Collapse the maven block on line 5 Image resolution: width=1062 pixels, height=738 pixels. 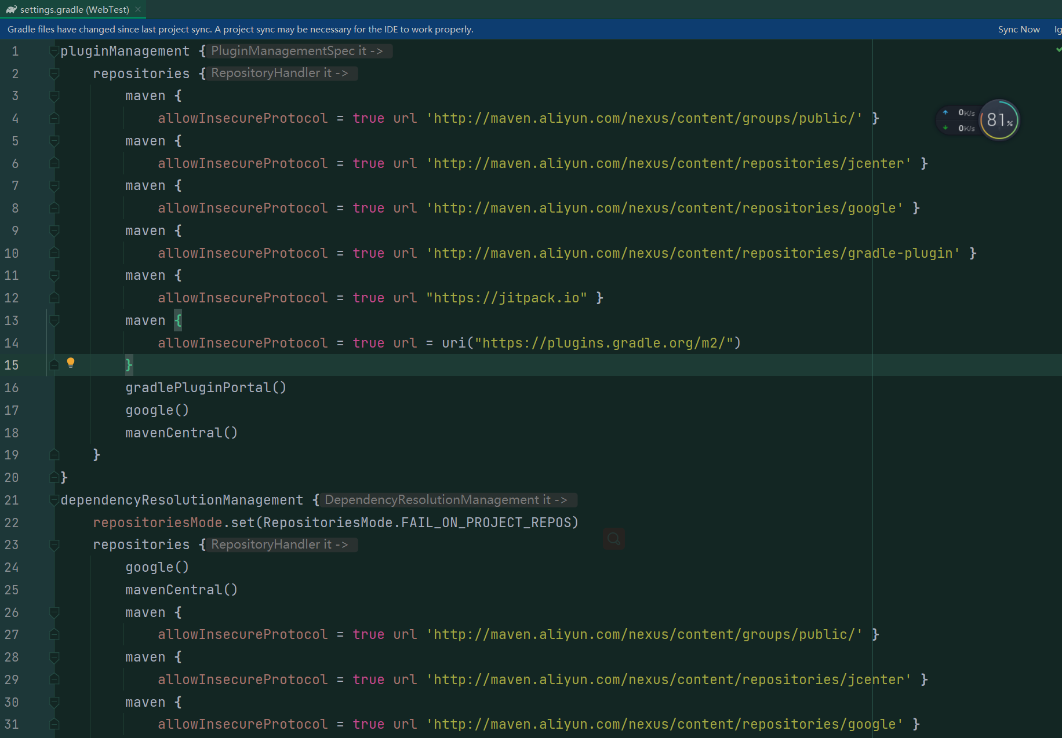click(x=54, y=141)
